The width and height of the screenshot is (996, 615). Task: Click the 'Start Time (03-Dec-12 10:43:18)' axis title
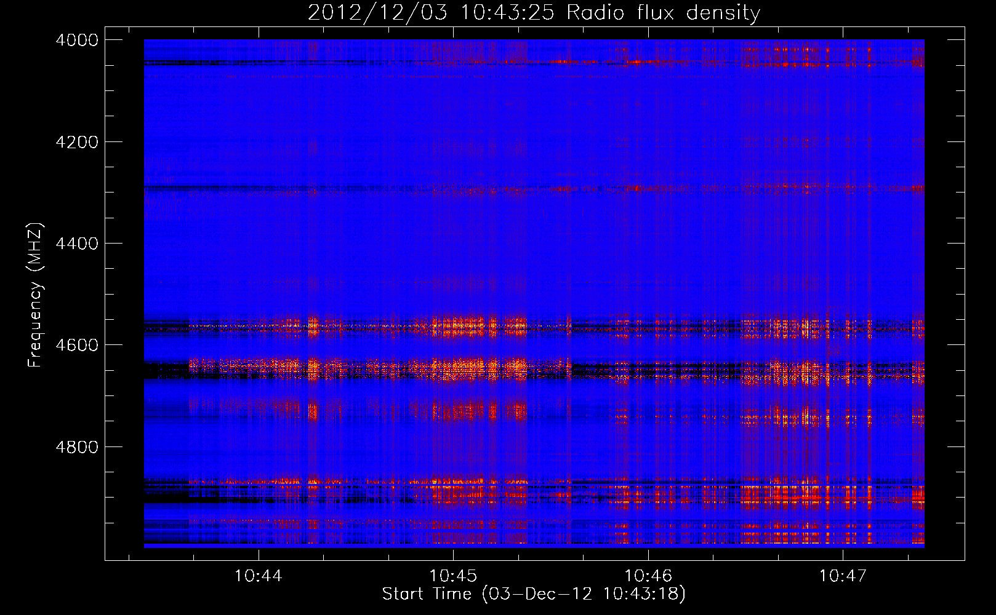coord(534,594)
